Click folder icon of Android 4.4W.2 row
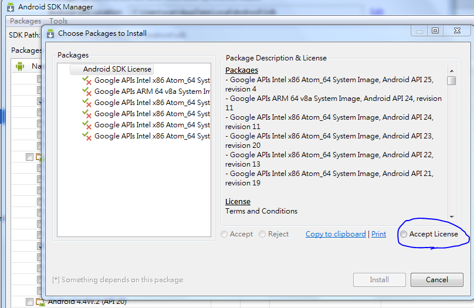474x308 pixels. pyautogui.click(x=40, y=302)
